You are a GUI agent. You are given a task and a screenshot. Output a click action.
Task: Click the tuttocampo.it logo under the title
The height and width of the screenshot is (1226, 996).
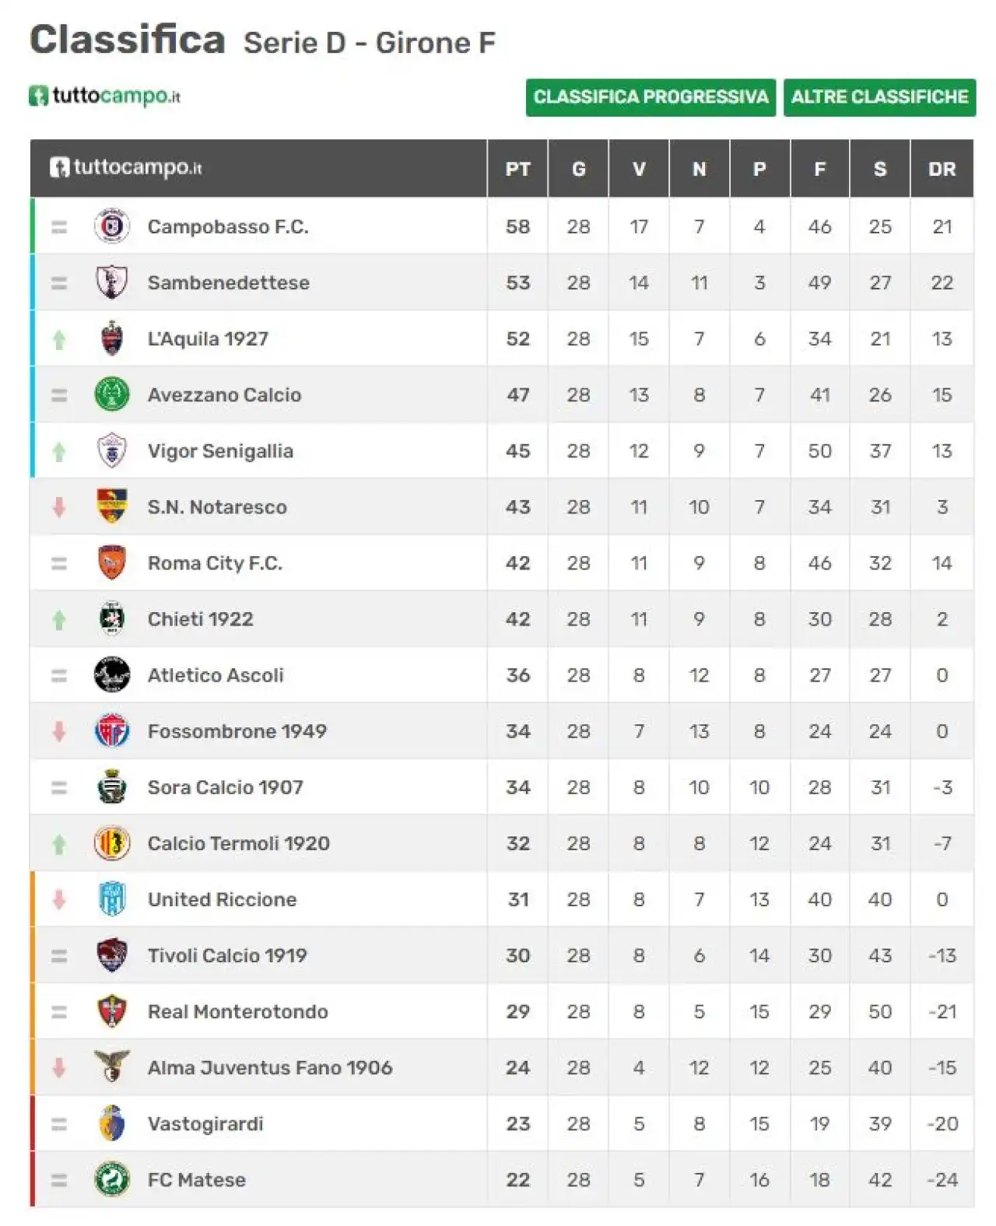[x=105, y=96]
